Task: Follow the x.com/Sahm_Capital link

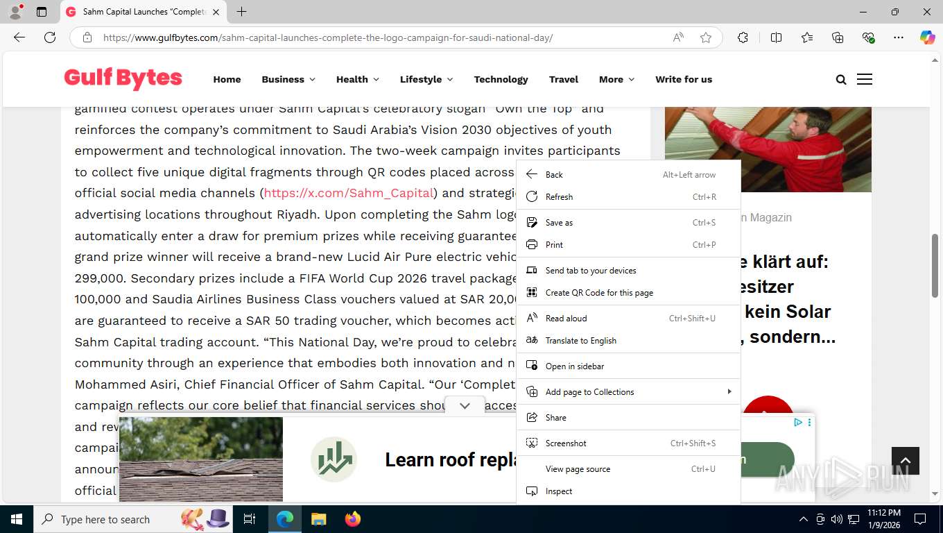Action: [349, 193]
